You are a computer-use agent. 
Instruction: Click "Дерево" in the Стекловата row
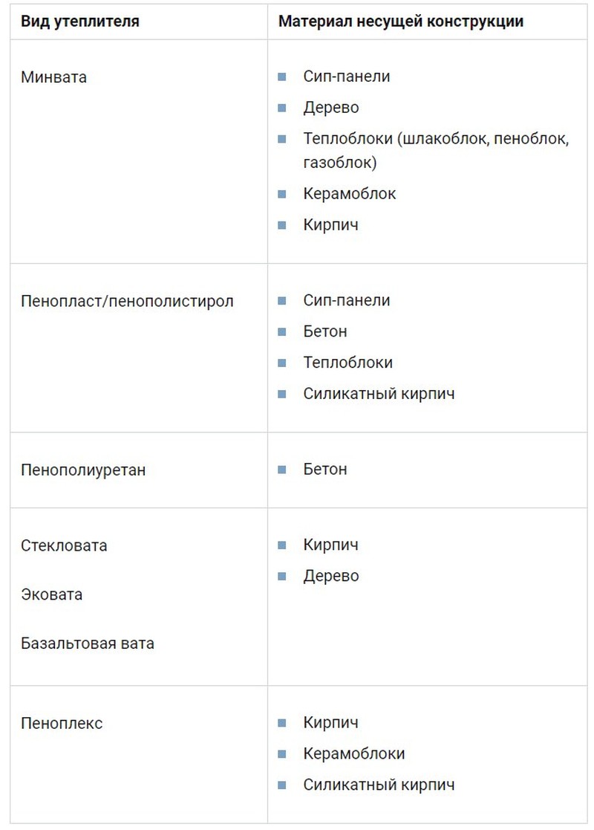tap(331, 577)
